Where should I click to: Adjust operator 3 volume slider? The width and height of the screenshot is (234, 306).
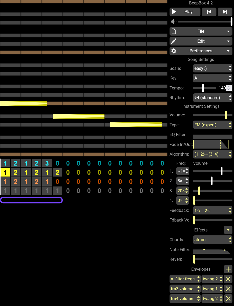pyautogui.click(x=213, y=191)
